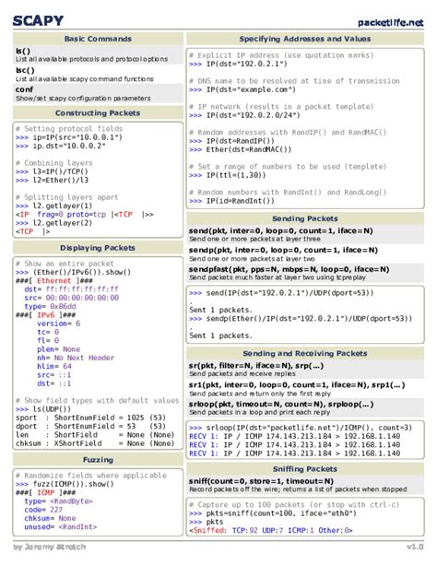The width and height of the screenshot is (437, 565).
Task: Click the l2.getlayer(1) code line
Action: tap(54, 206)
